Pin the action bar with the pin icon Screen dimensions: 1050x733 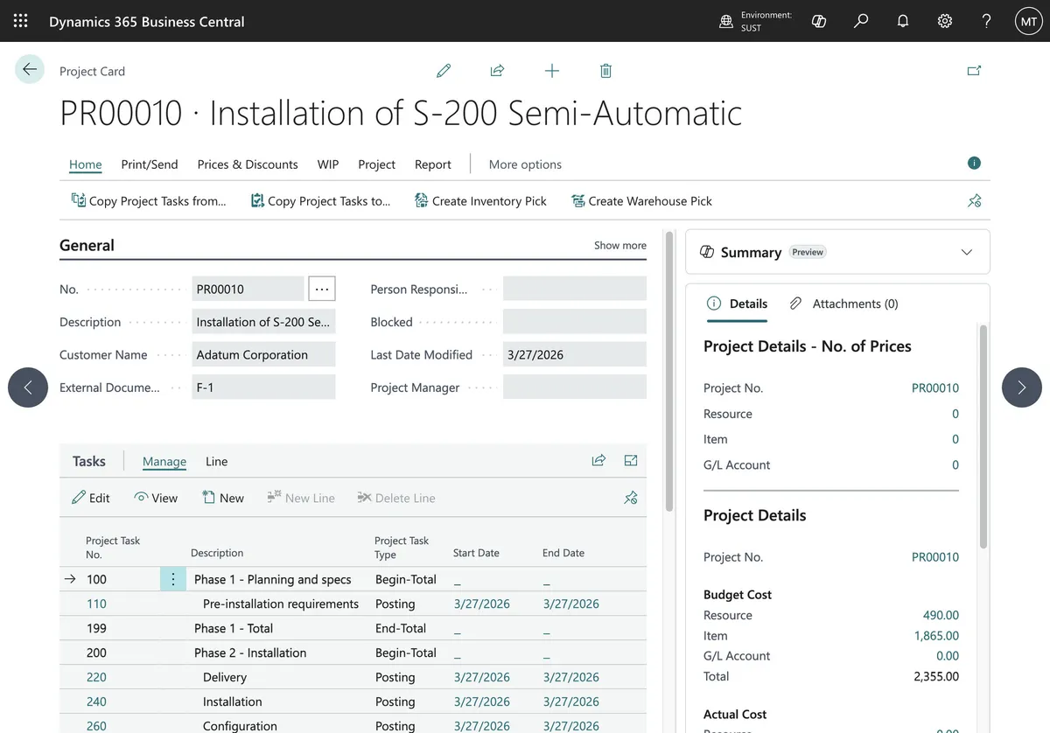point(974,201)
